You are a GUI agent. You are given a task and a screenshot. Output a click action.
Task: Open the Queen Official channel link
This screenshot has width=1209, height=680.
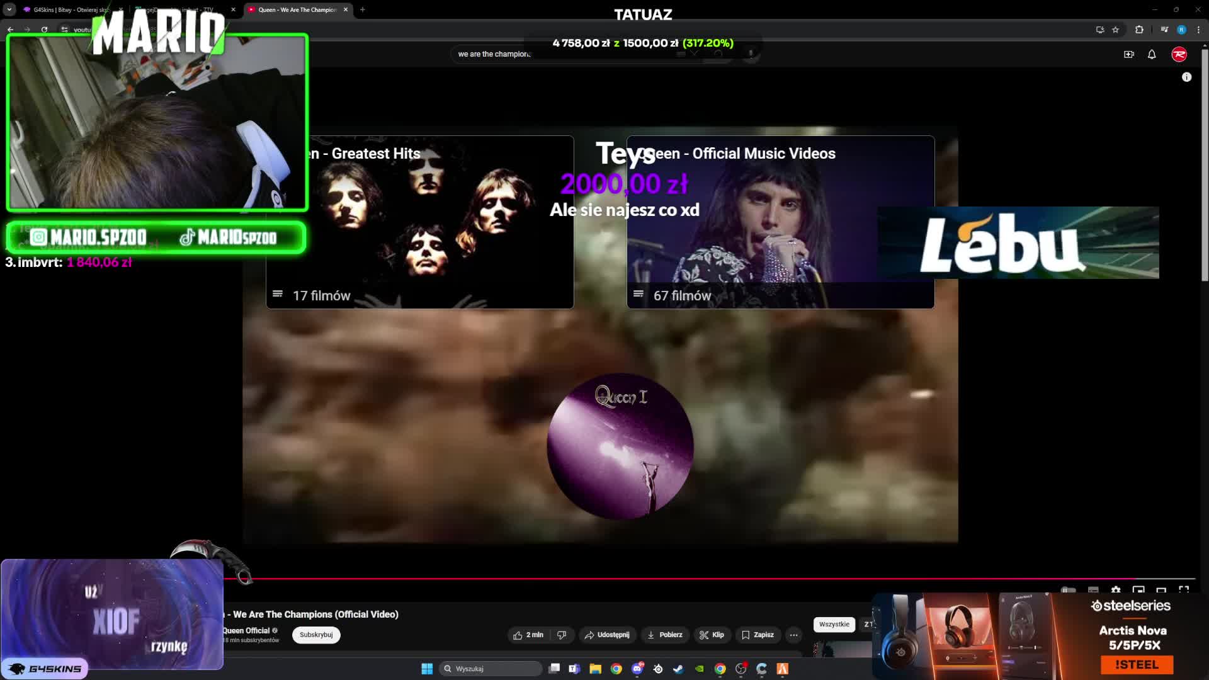[246, 630]
